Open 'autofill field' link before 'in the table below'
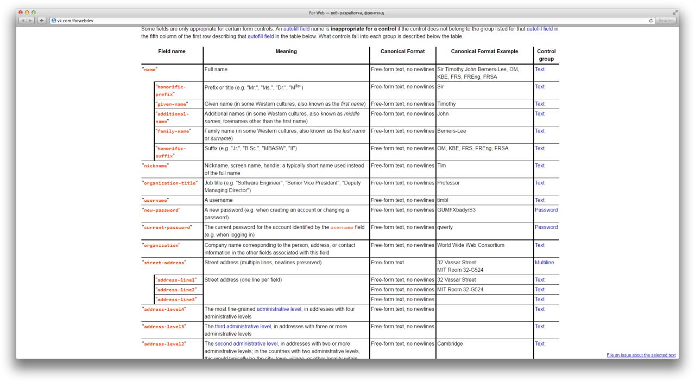 pos(261,36)
